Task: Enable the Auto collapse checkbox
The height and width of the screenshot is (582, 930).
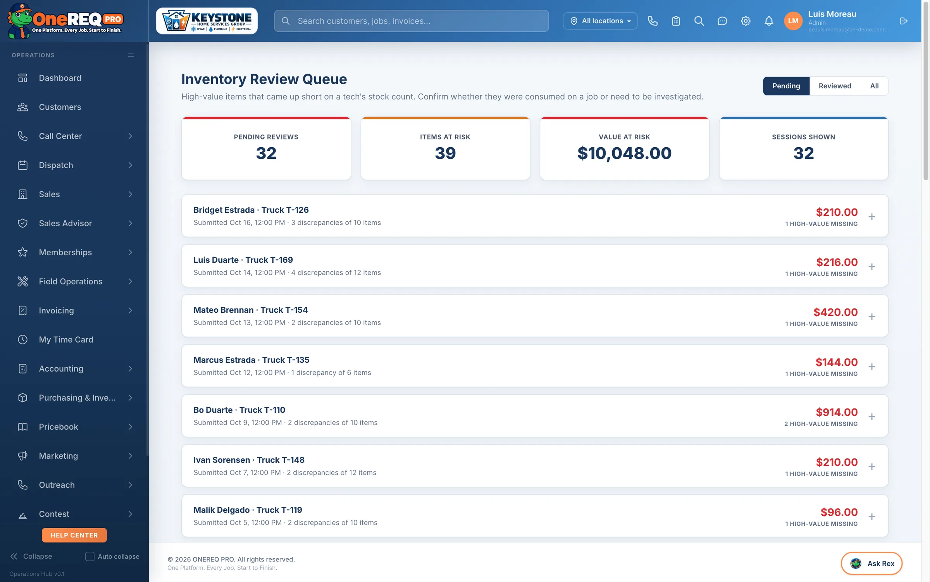Action: (x=90, y=556)
